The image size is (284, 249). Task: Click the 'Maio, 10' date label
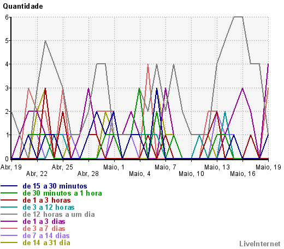(x=191, y=174)
